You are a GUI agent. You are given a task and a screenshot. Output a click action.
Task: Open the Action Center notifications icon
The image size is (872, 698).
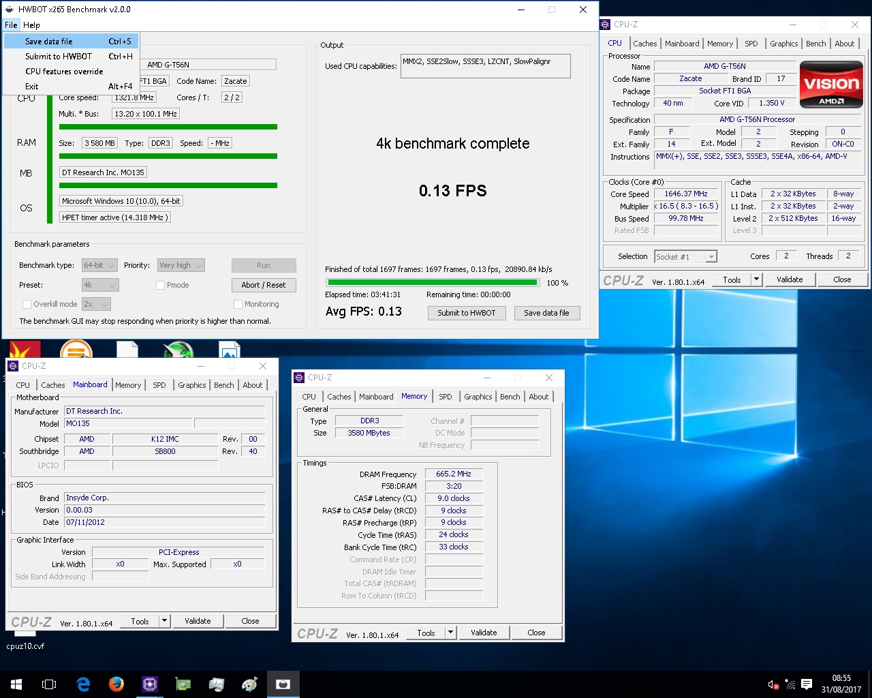pos(807,684)
